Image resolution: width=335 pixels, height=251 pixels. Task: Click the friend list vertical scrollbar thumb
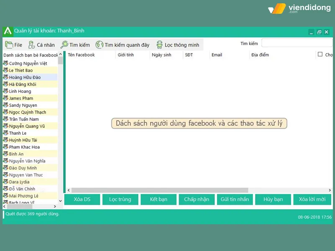point(60,60)
